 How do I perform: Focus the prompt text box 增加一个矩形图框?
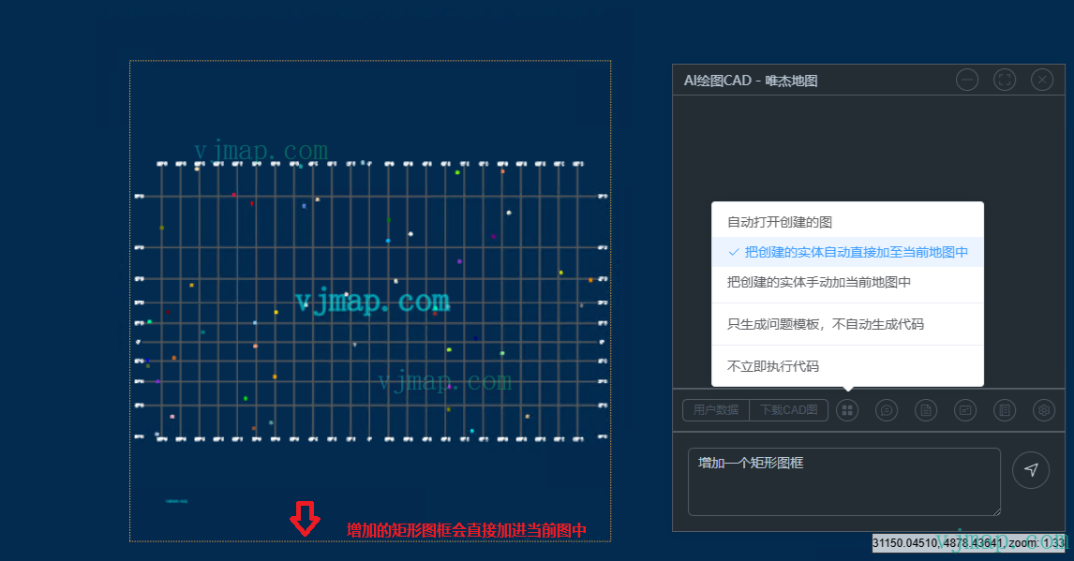coord(843,481)
